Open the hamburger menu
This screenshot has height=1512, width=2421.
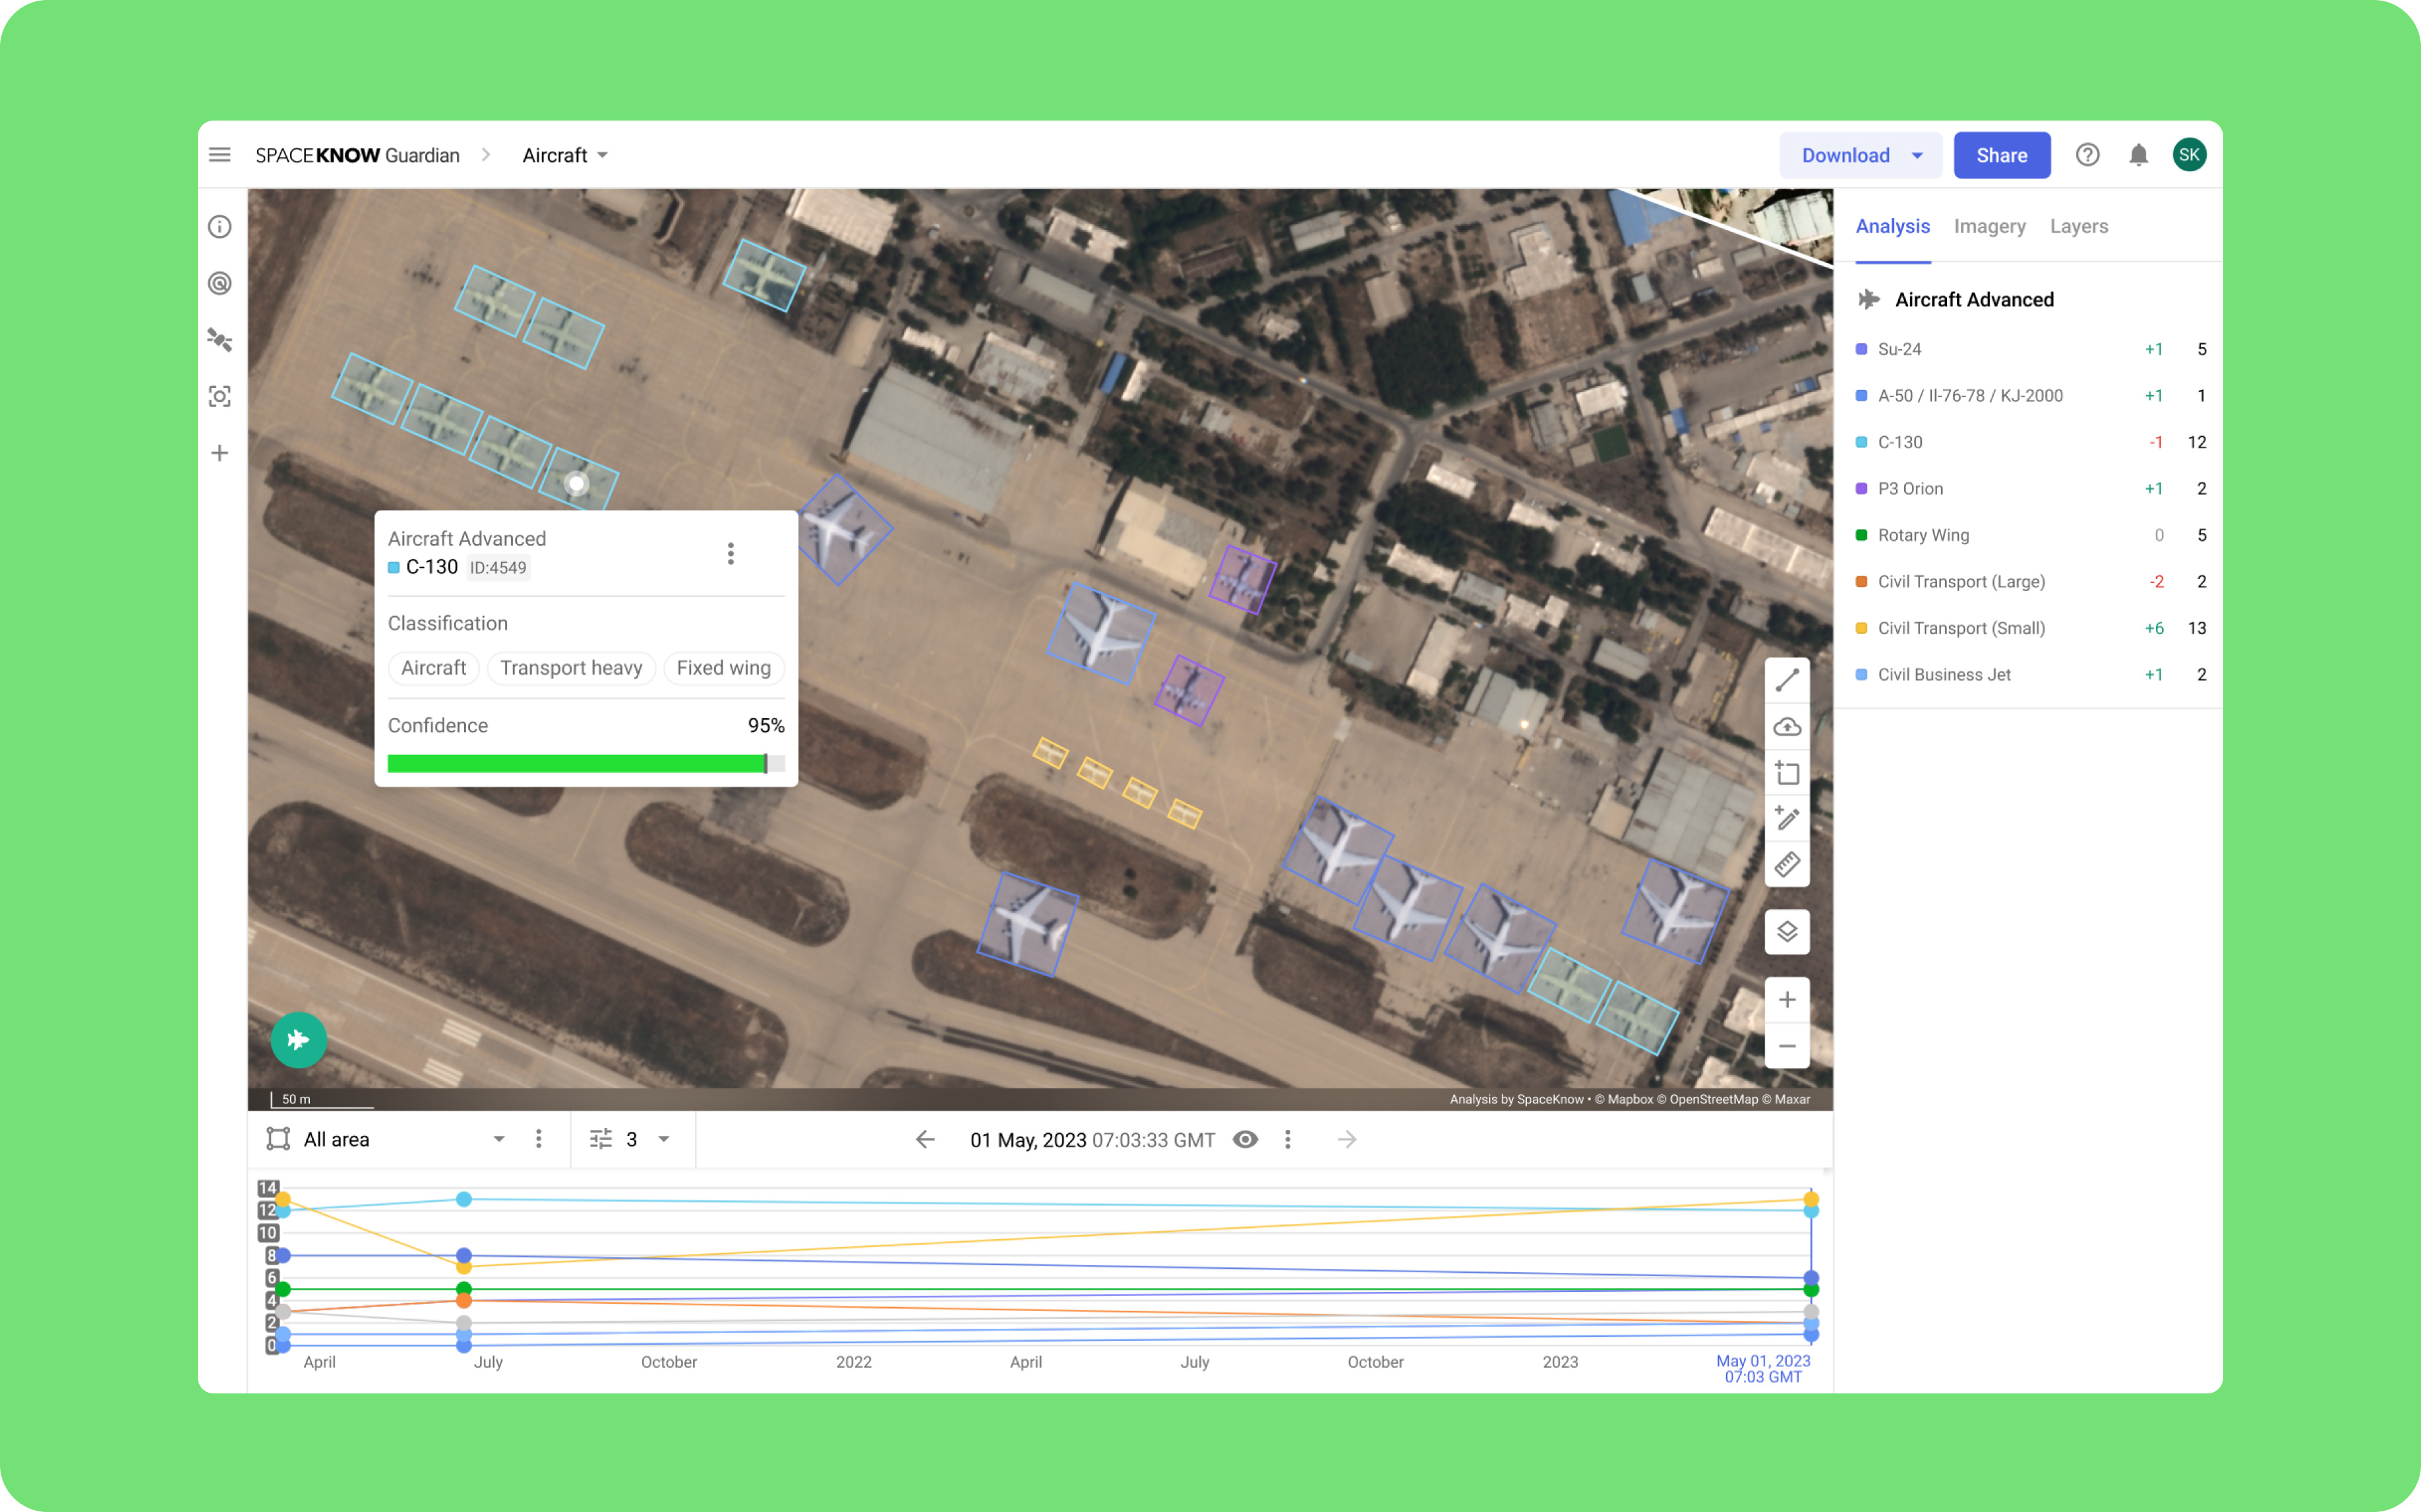[x=220, y=155]
